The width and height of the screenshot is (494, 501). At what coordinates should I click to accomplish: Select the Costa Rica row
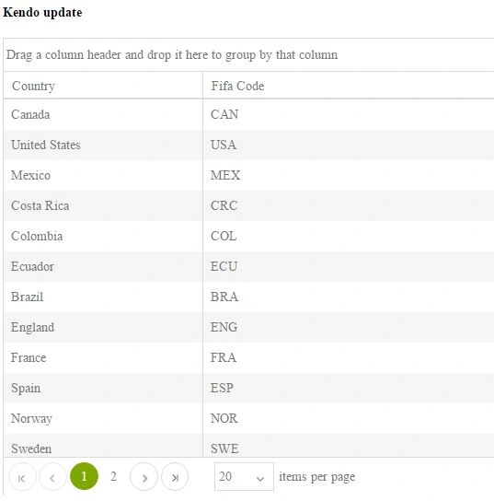[249, 205]
